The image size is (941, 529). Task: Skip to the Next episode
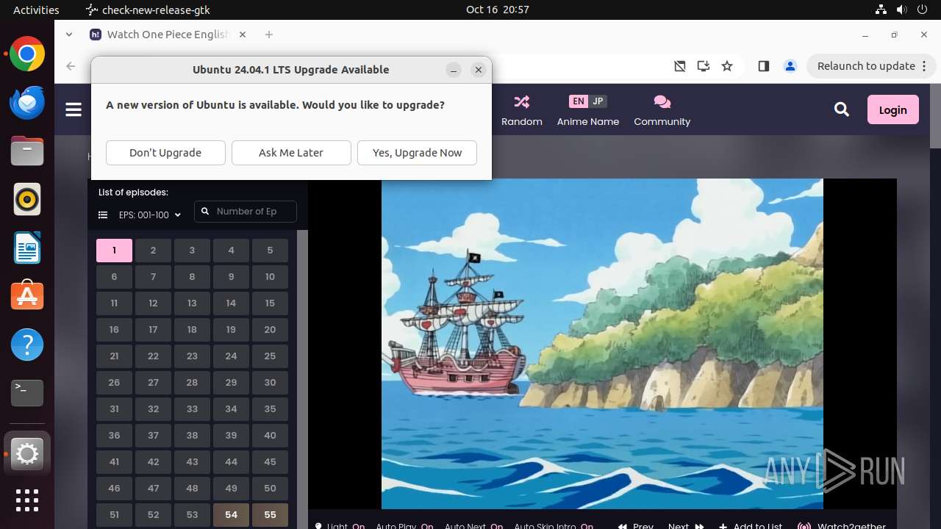pyautogui.click(x=686, y=526)
